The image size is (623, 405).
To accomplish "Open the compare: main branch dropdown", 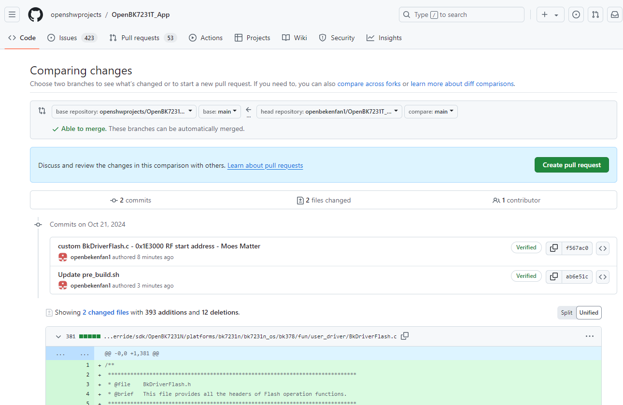I will 431,112.
